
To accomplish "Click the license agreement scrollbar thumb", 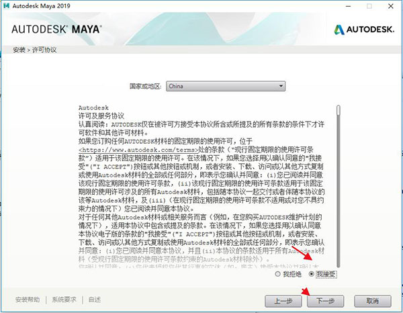I will [339, 111].
